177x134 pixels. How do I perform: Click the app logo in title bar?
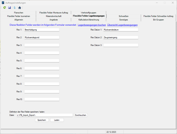click(x=3, y=3)
